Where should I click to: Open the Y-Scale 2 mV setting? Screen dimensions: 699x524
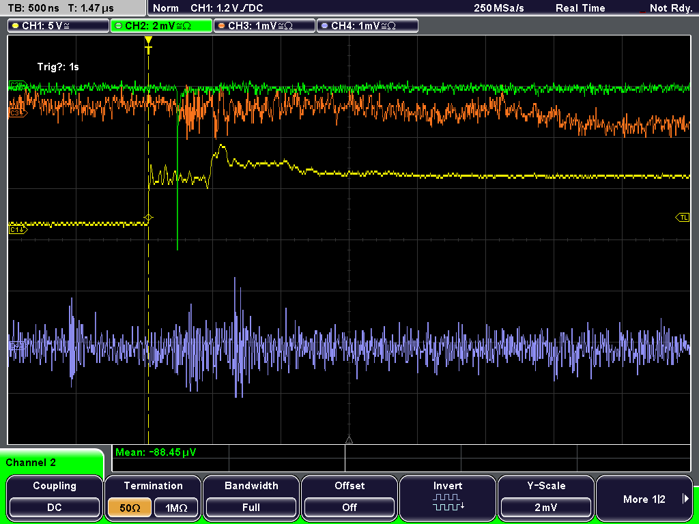tap(546, 507)
